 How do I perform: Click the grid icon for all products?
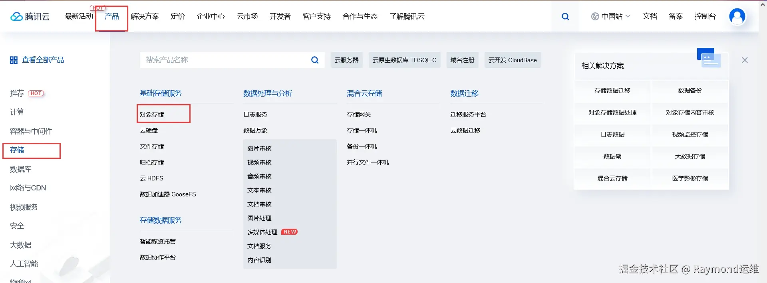pos(14,60)
